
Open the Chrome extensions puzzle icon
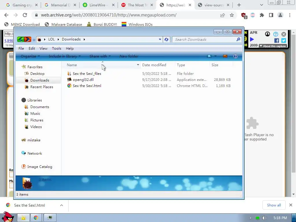tap(262, 15)
